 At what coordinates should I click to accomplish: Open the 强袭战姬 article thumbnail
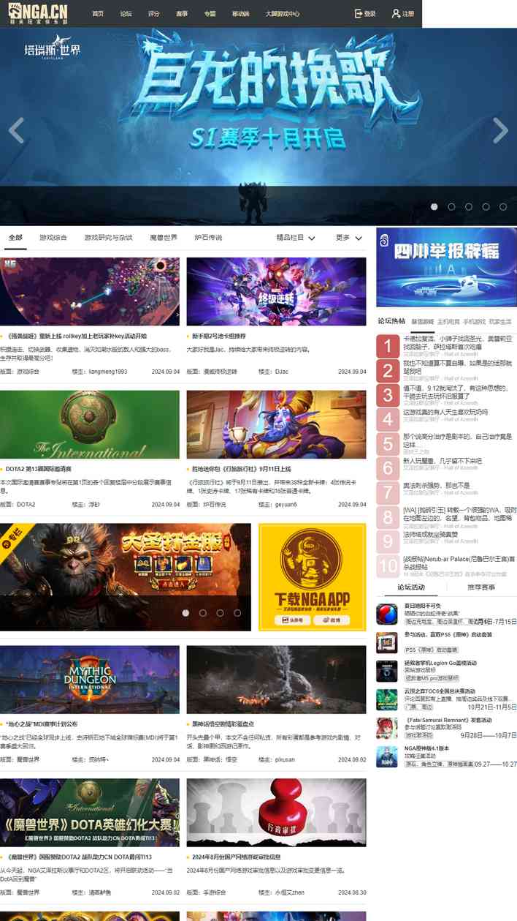tap(90, 291)
